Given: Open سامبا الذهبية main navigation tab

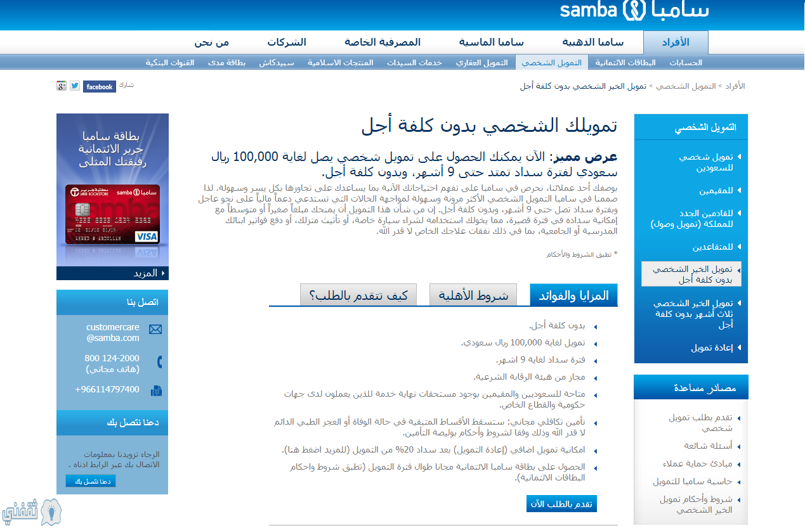Looking at the screenshot, I should [592, 42].
